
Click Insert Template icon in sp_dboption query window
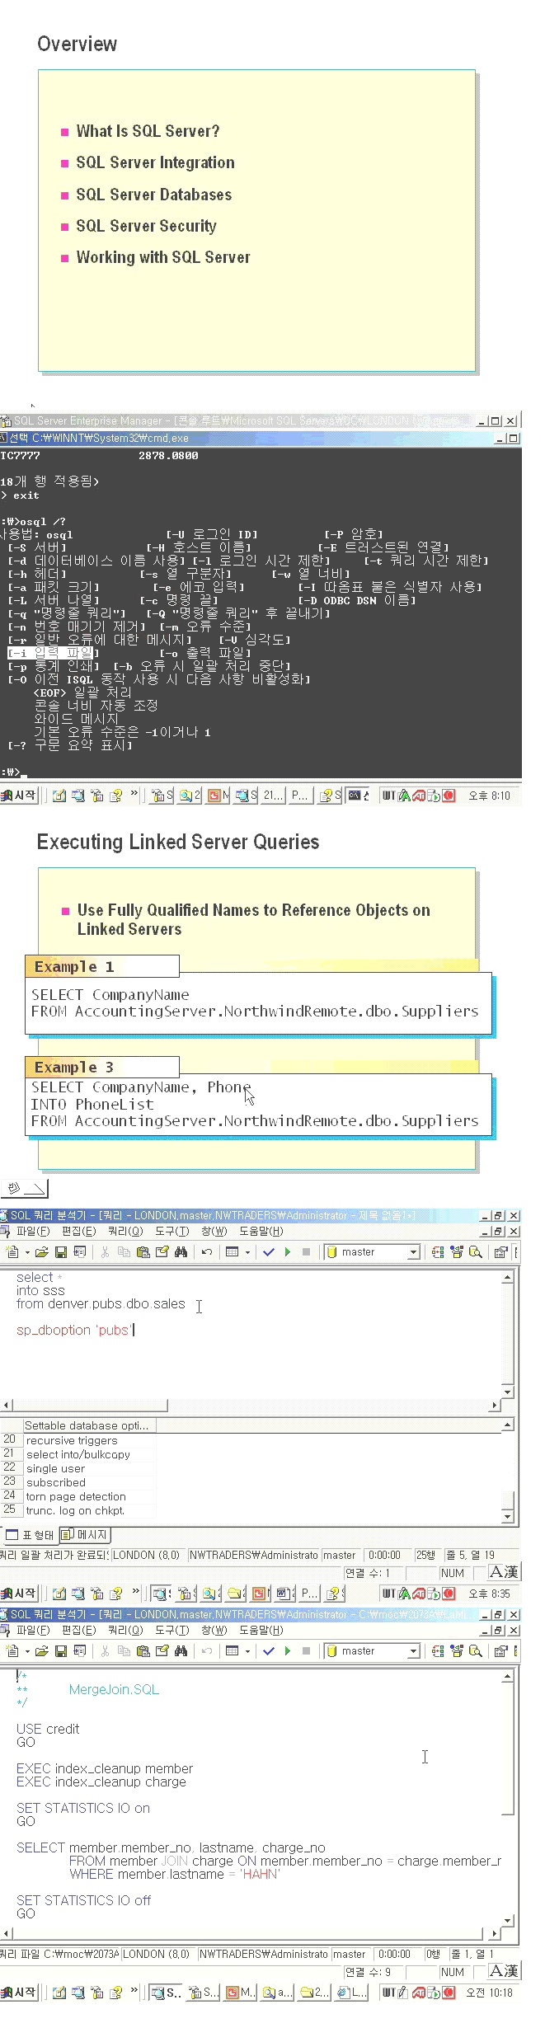pyautogui.click(x=79, y=1252)
